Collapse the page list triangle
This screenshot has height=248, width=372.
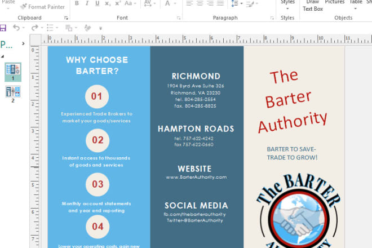pyautogui.click(x=2, y=56)
